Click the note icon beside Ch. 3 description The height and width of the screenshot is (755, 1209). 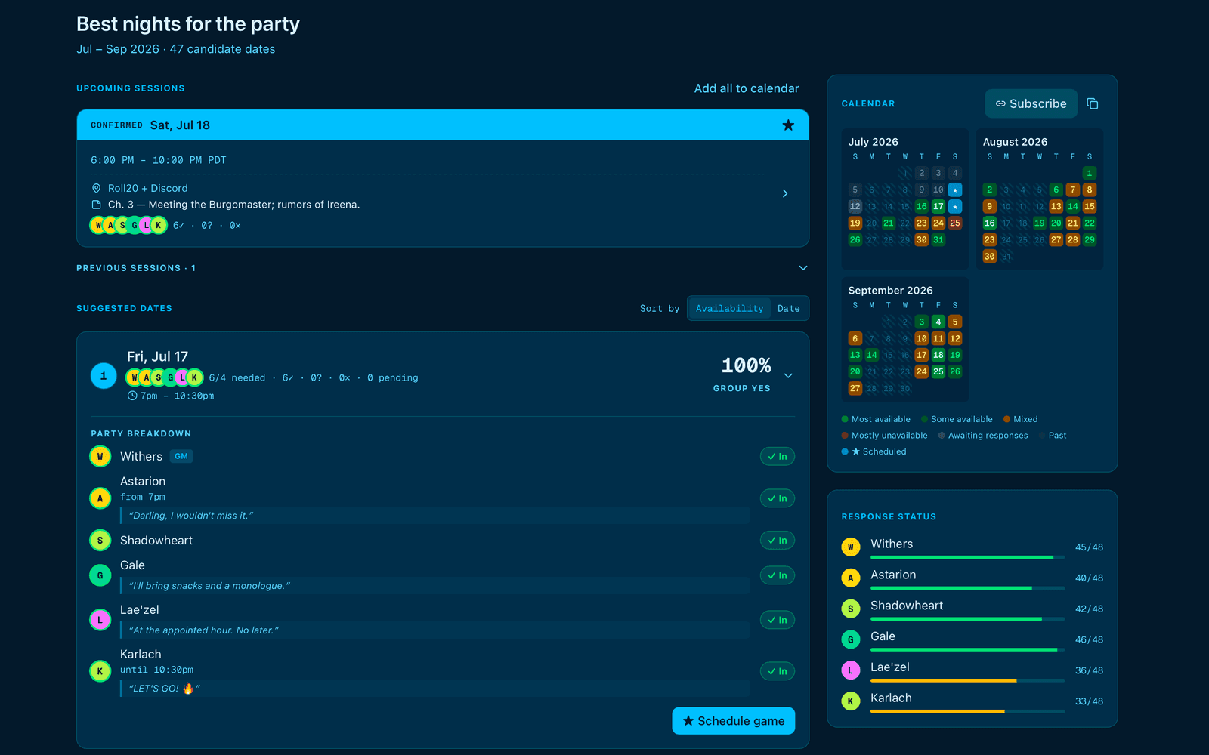(x=96, y=205)
